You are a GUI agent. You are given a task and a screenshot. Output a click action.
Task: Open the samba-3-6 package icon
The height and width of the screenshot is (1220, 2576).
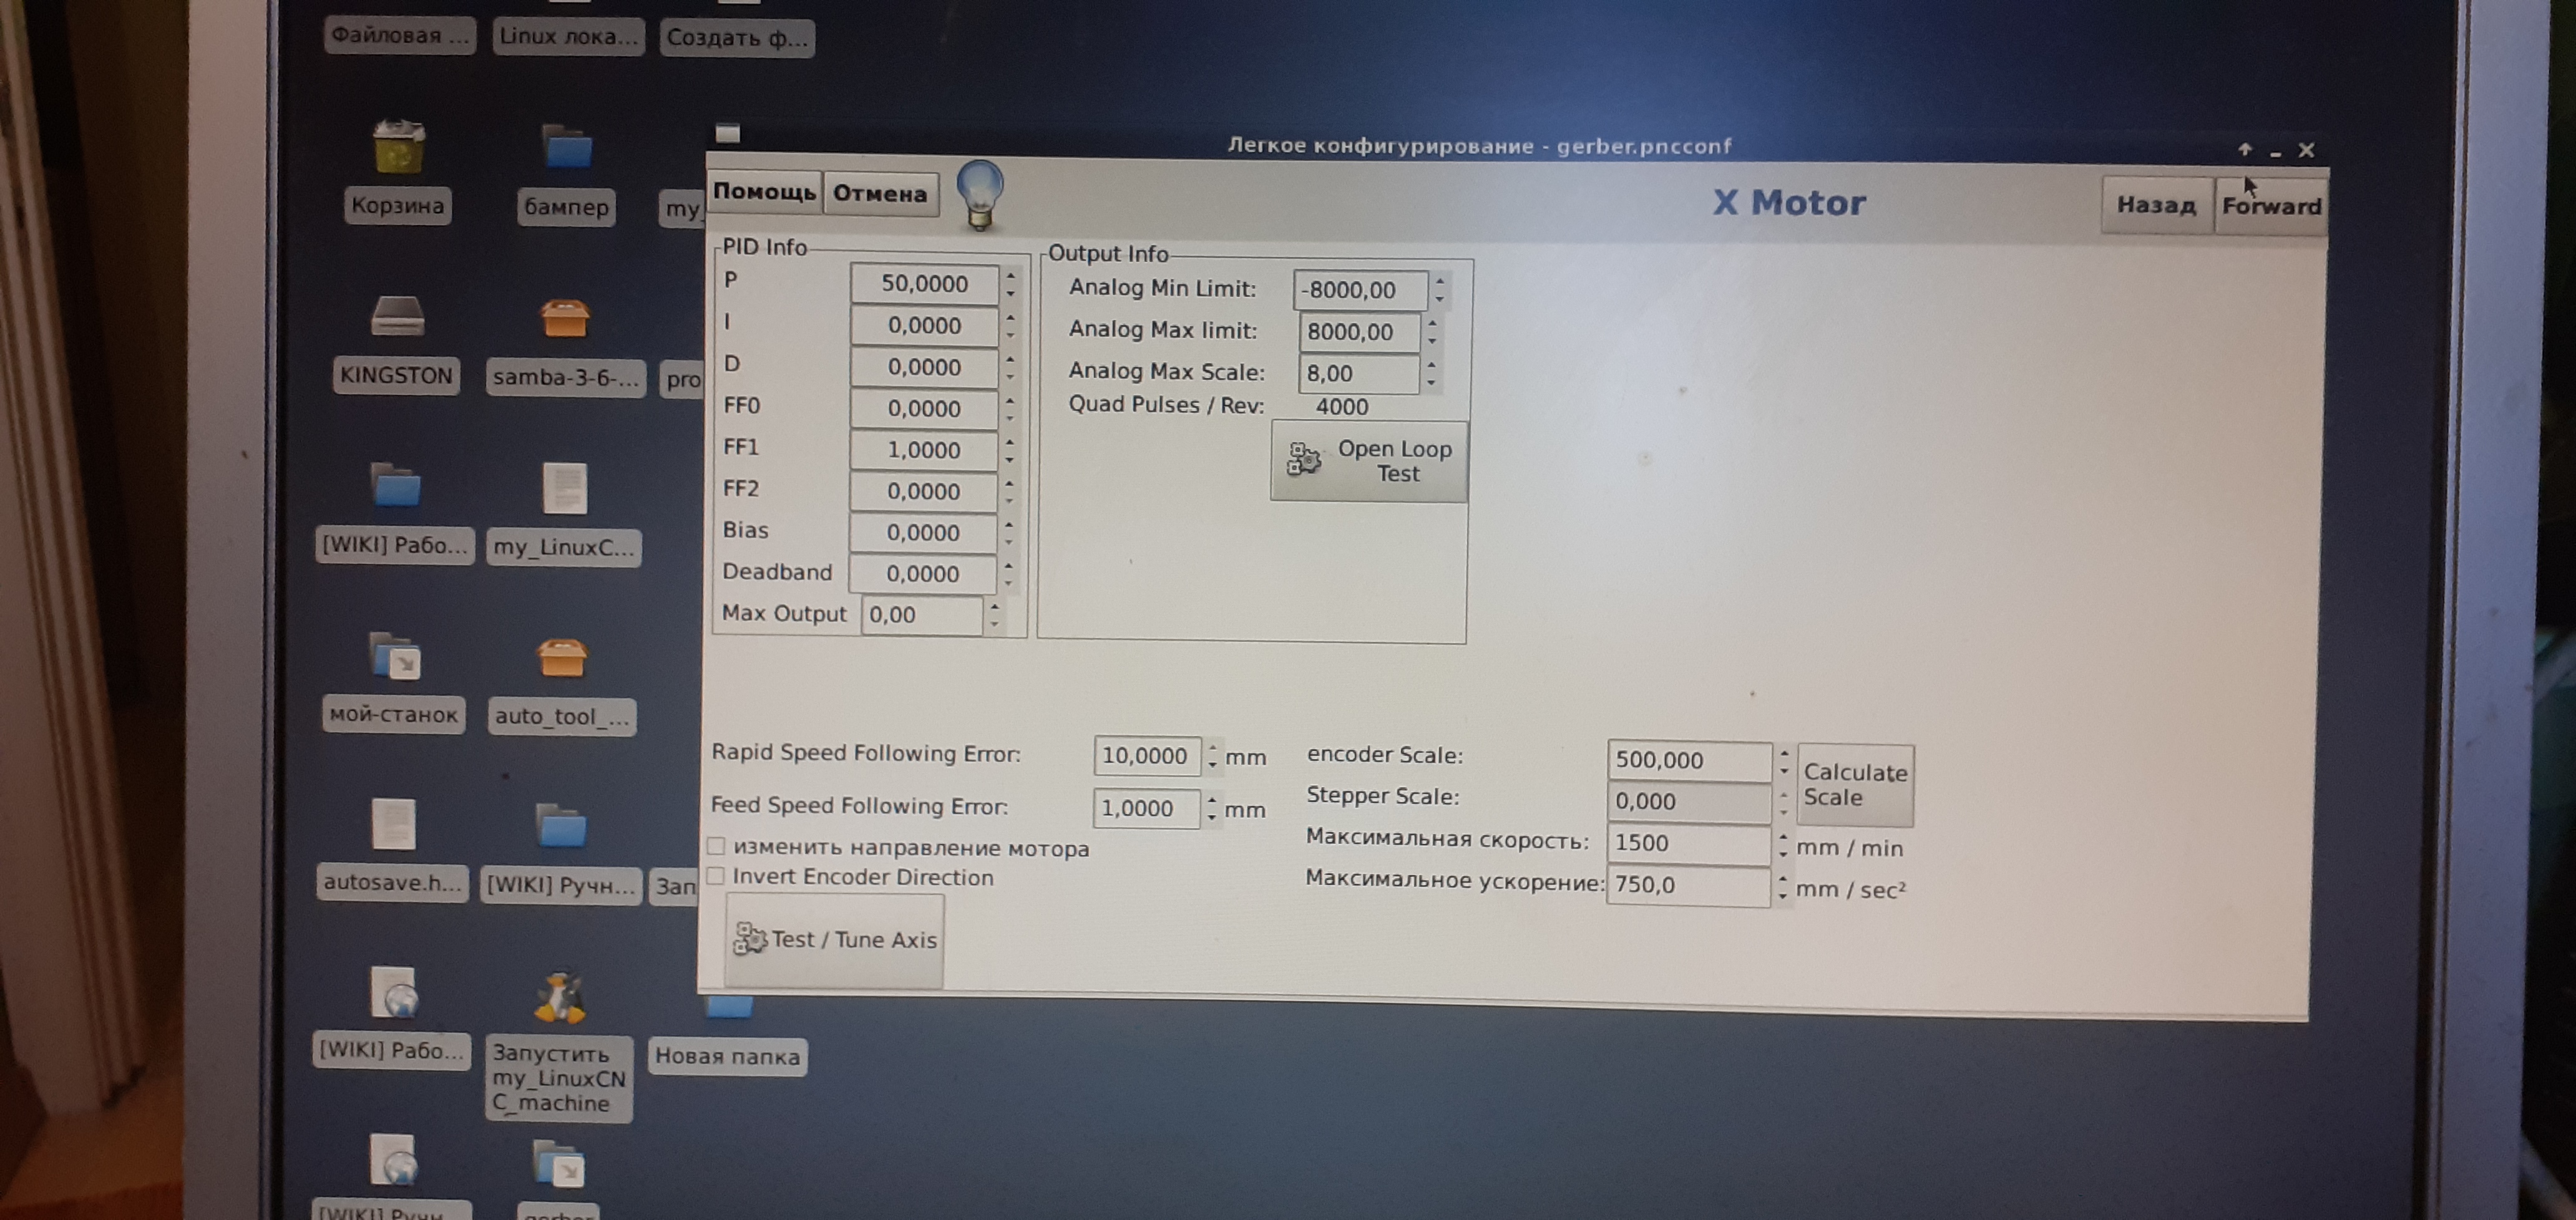(x=564, y=320)
